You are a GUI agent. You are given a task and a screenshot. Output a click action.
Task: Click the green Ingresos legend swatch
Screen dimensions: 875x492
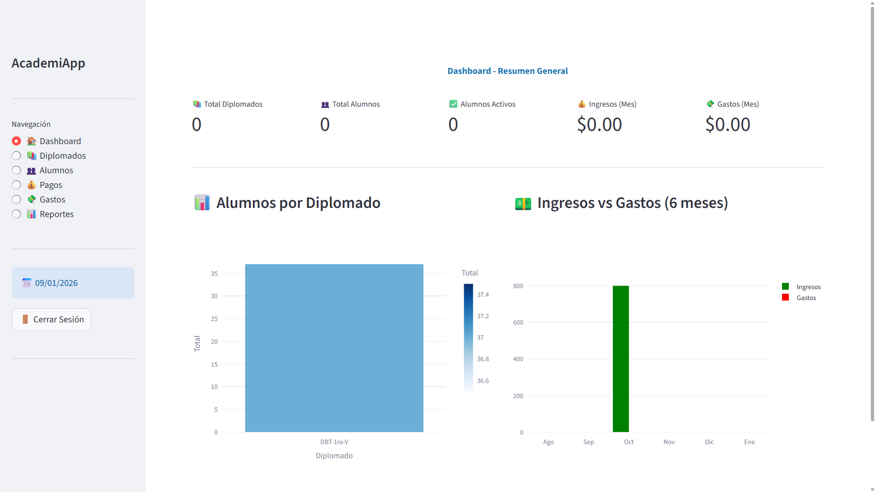point(785,286)
